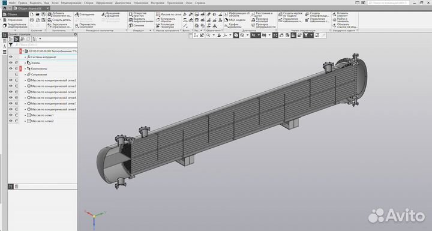Select the Сечение tool
This screenshot has height=231, width=432.
point(136,26)
